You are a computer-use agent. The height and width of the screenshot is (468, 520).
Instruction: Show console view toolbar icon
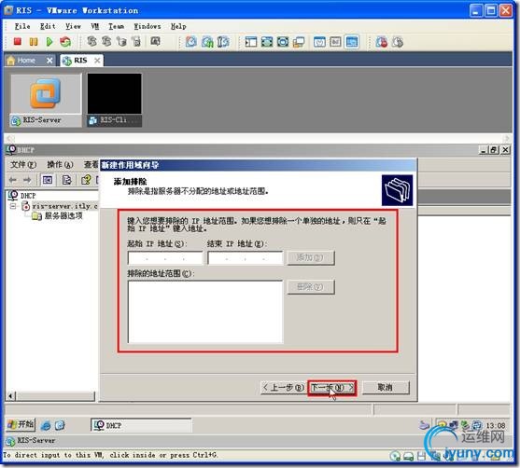[x=352, y=42]
